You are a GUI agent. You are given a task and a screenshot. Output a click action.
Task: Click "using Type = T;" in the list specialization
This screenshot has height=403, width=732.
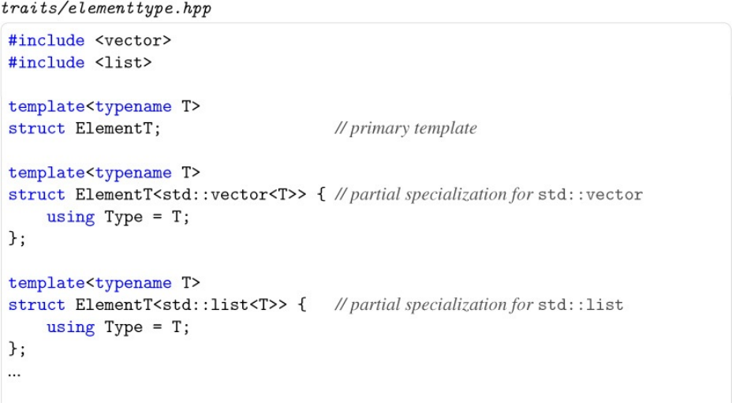point(118,327)
